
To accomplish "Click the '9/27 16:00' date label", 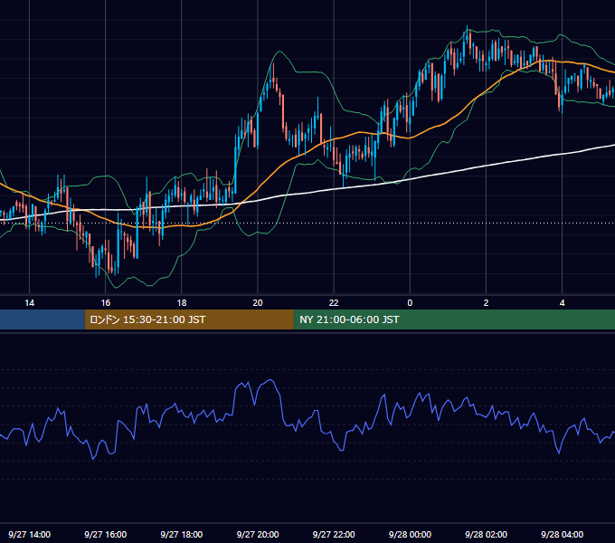I will [106, 534].
